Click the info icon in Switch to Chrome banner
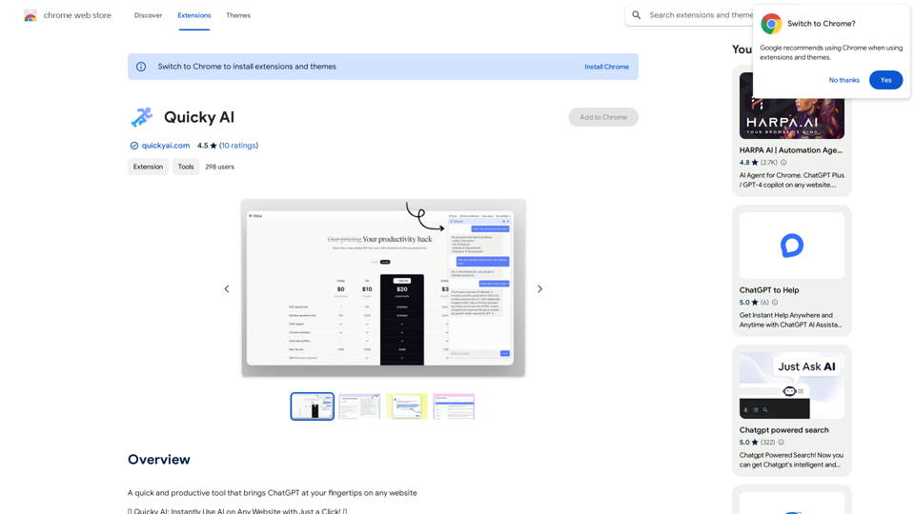The width and height of the screenshot is (915, 514). [x=141, y=67]
